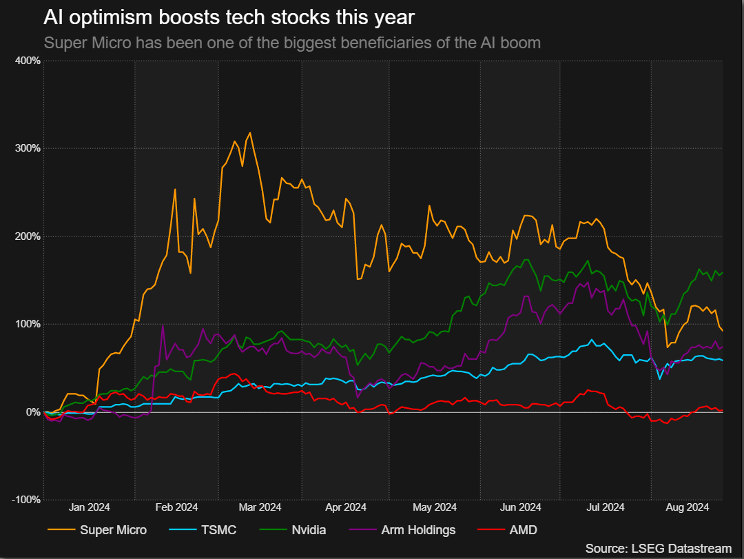The image size is (744, 559).
Task: Click the Jul 2024 axis label
Action: (x=606, y=507)
